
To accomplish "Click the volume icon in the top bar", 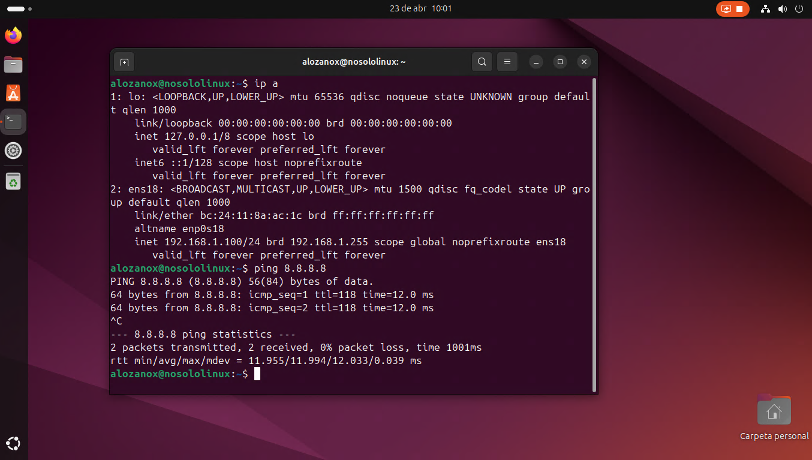I will tap(782, 8).
